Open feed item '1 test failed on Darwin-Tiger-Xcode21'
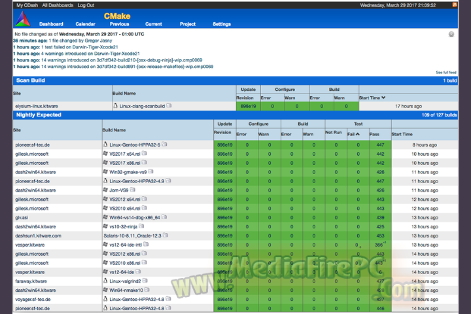 [x=80, y=47]
